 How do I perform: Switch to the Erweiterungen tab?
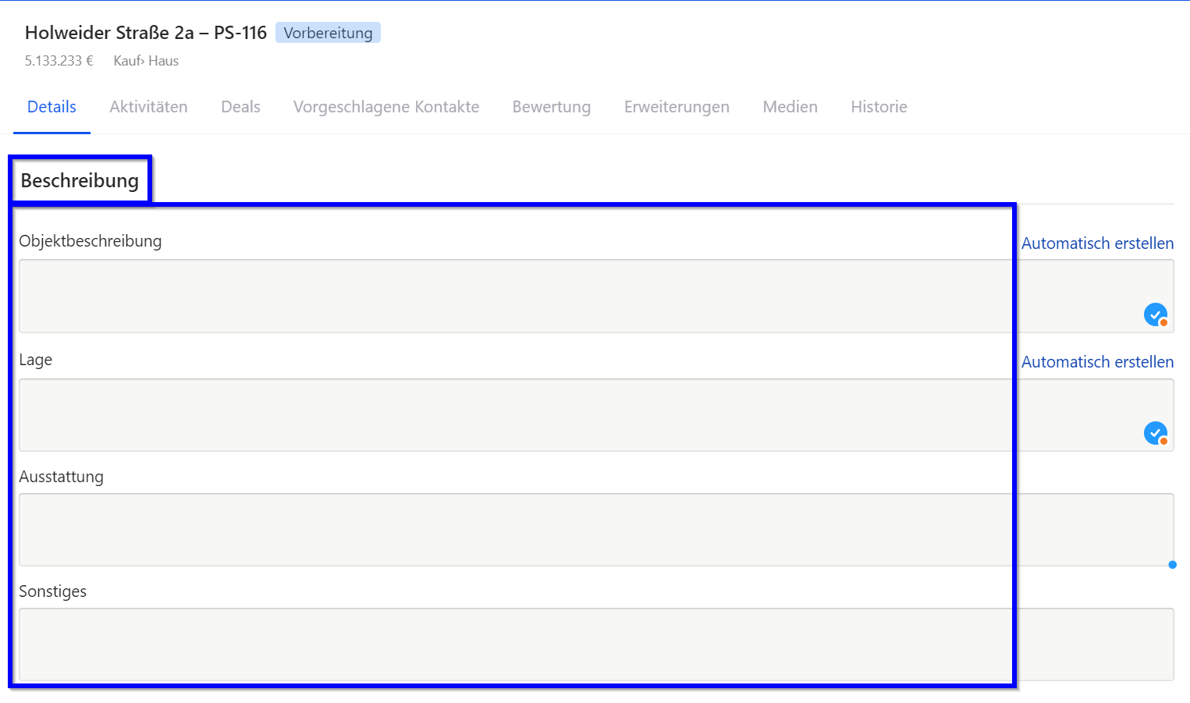click(677, 107)
